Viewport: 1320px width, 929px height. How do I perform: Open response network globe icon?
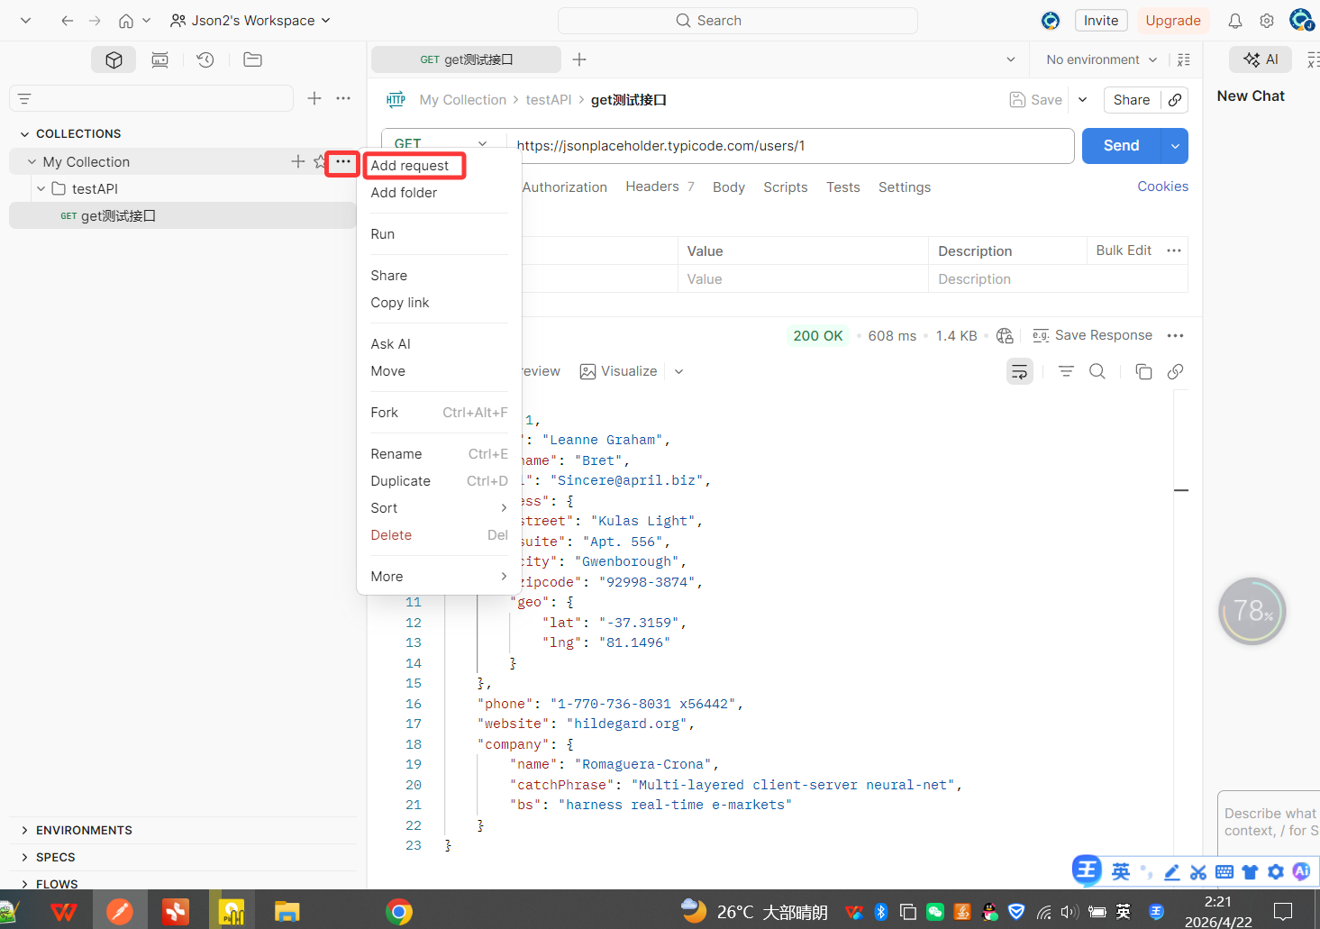pos(1005,335)
